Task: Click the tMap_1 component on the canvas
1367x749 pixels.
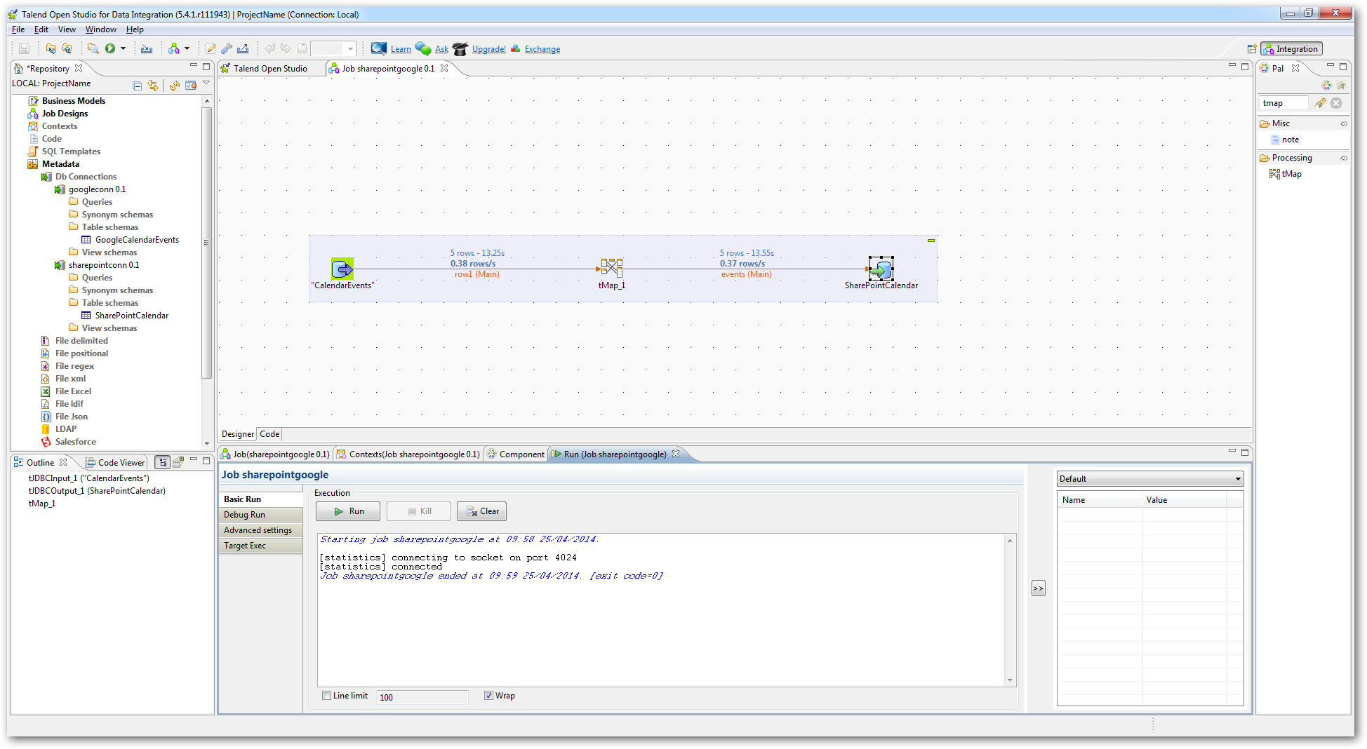Action: click(x=611, y=268)
